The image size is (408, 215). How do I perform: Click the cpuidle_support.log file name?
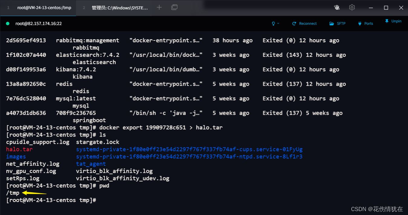coord(38,142)
